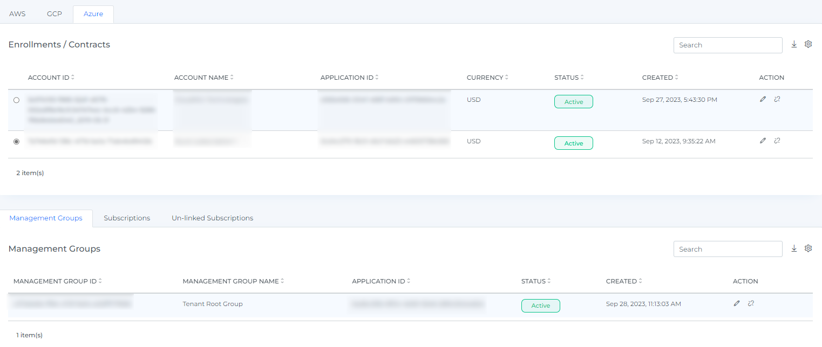Select the second enrollment radio button

[16, 142]
